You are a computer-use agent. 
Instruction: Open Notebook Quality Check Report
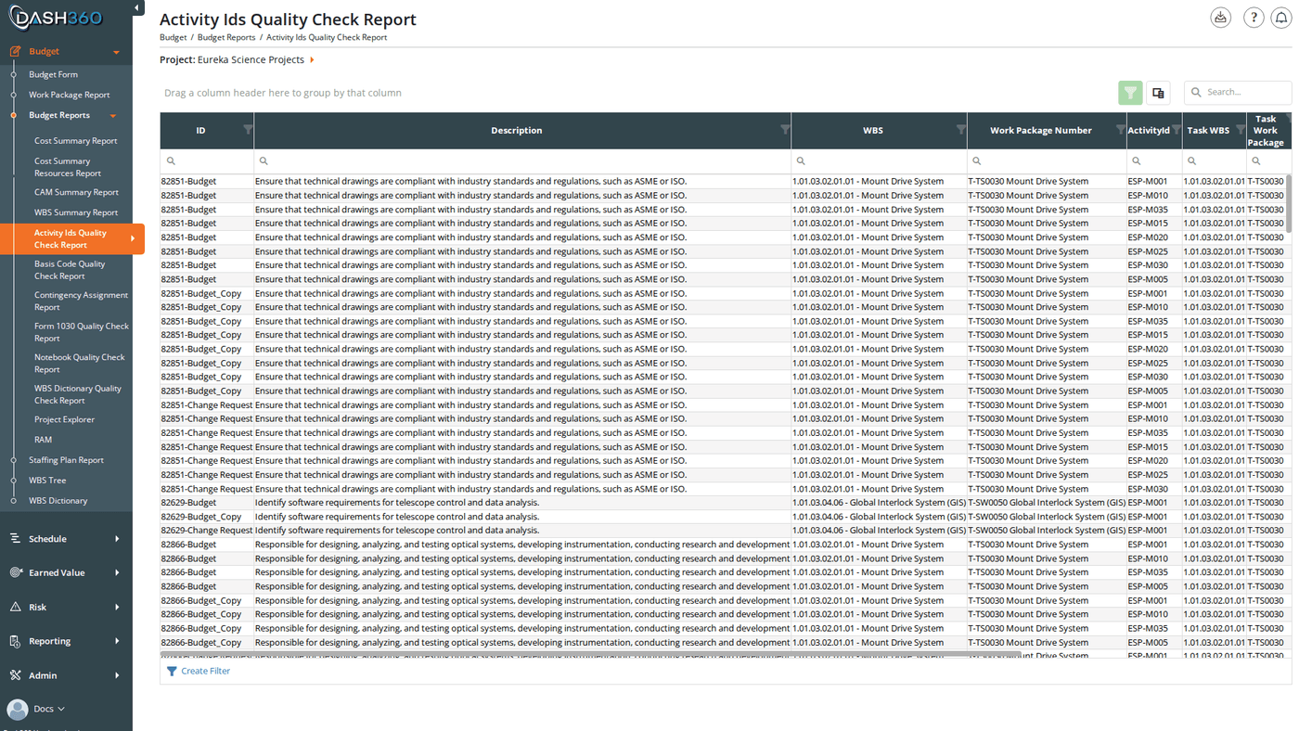click(79, 363)
